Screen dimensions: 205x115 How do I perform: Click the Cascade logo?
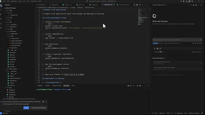click(x=154, y=16)
